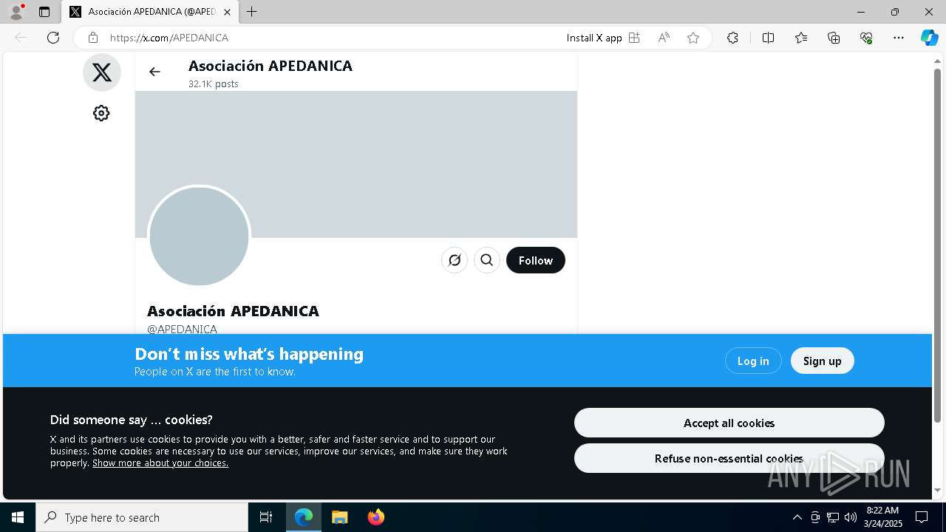946x532 pixels.
Task: Add page to favorites star icon
Action: click(x=693, y=38)
